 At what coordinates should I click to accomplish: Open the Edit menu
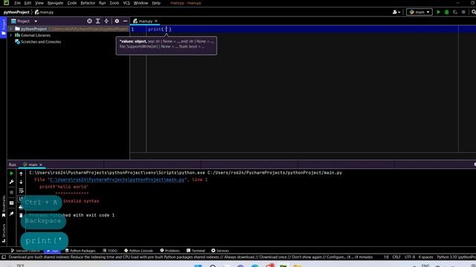click(x=28, y=3)
